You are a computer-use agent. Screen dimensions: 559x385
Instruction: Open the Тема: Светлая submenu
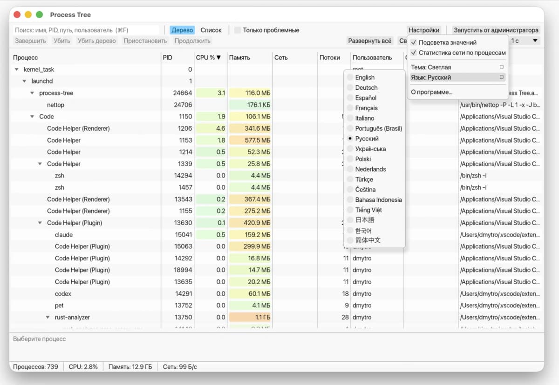click(x=457, y=67)
